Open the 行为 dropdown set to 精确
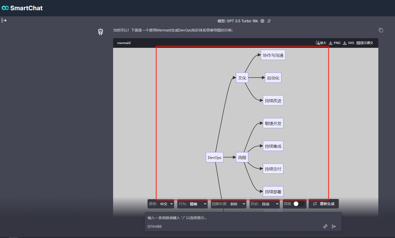Viewport: 395px width, 238px height. tap(192, 204)
